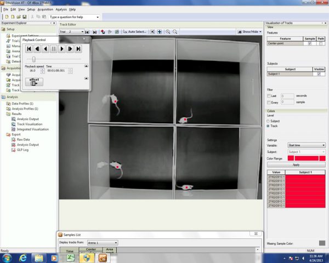
Task: Open the Setup menu
Action: [31, 9]
